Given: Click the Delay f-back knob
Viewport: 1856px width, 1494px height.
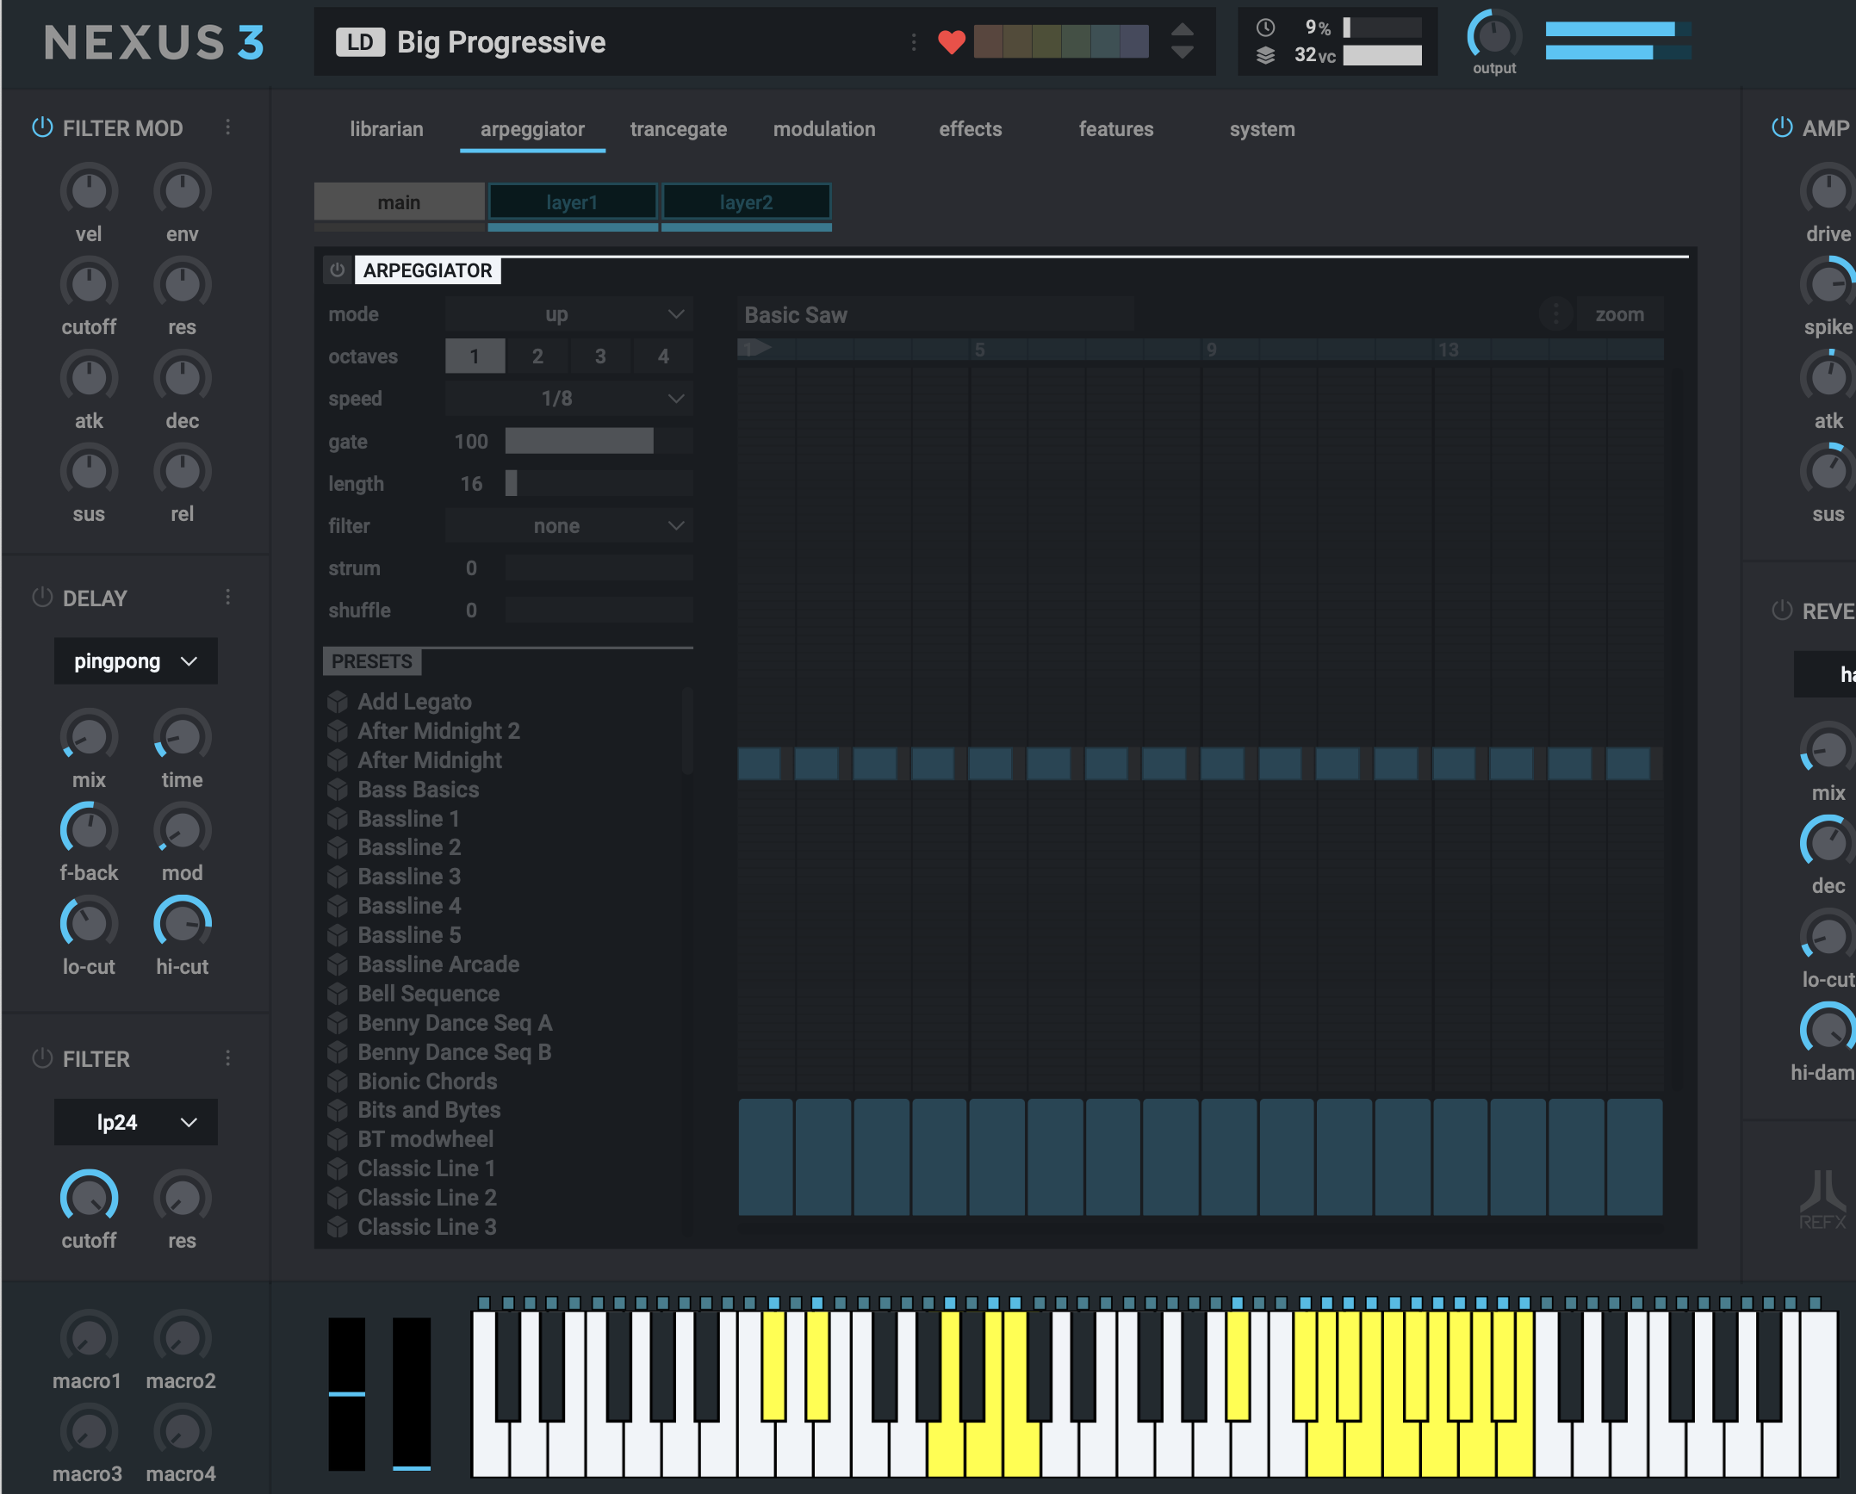Looking at the screenshot, I should tap(89, 830).
